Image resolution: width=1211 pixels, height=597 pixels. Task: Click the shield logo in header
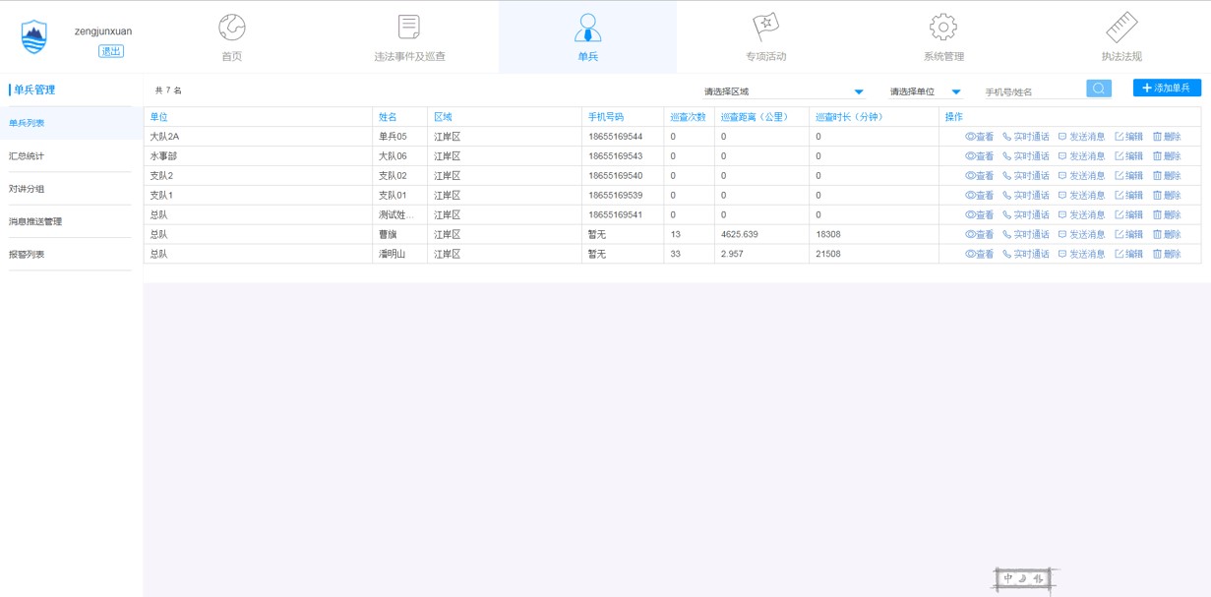point(34,36)
